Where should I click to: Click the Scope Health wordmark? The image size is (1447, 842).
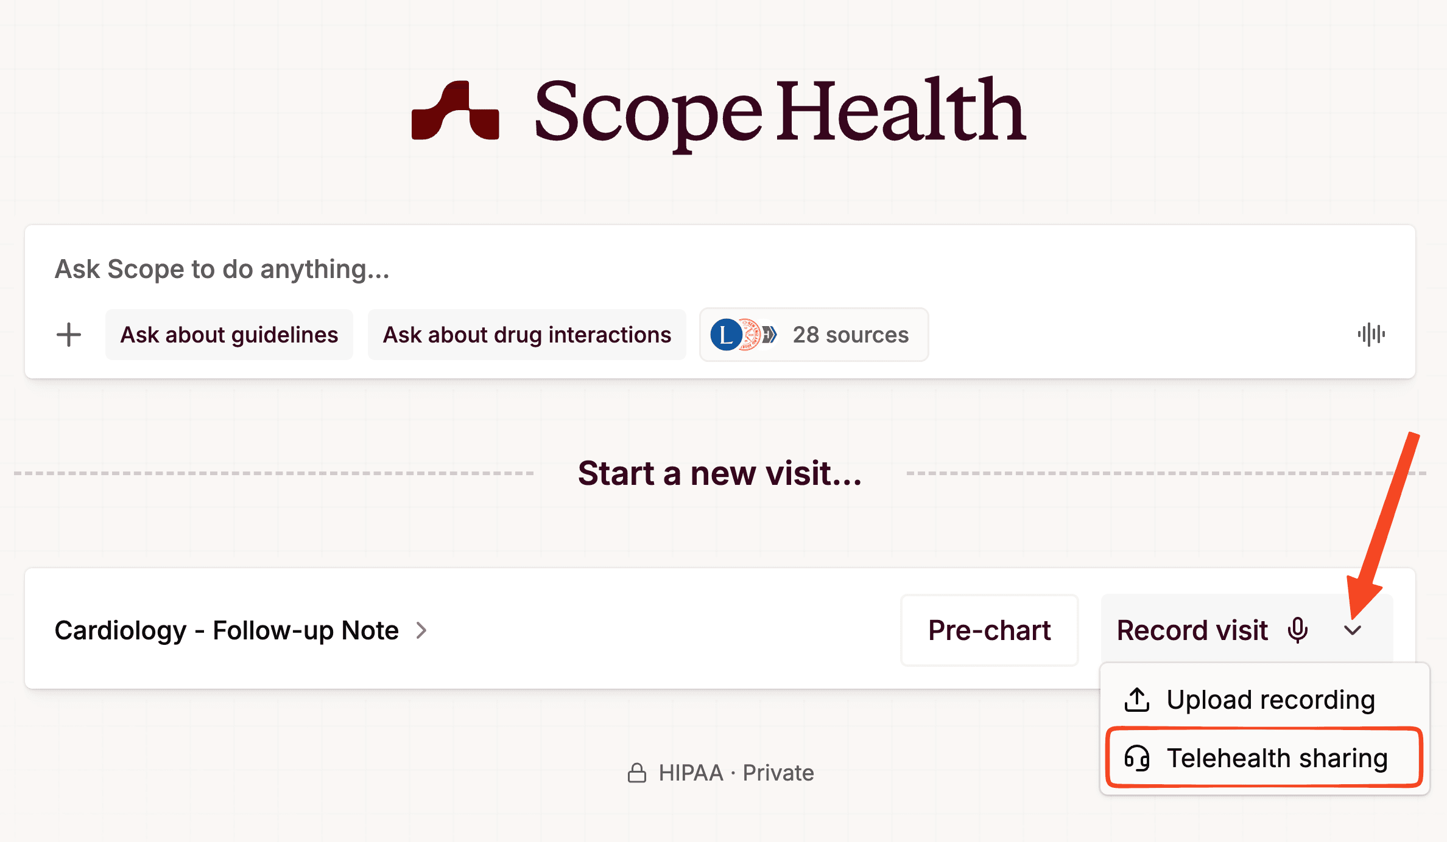pos(780,111)
